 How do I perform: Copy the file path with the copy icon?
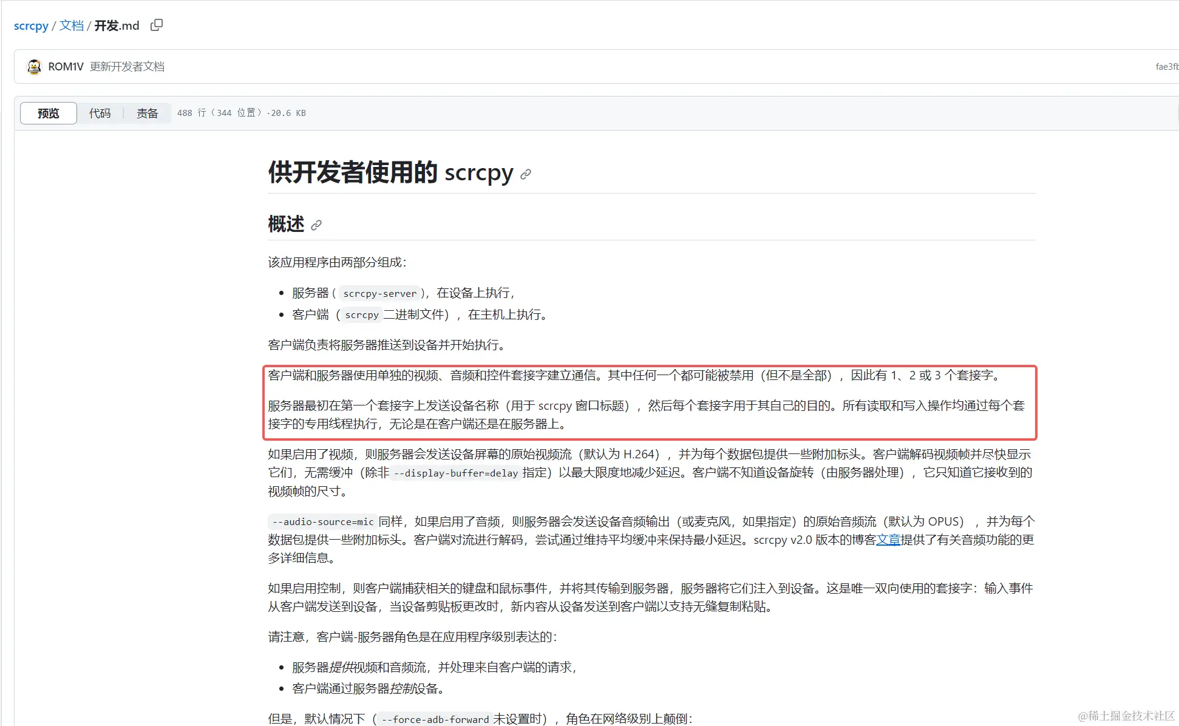point(157,25)
